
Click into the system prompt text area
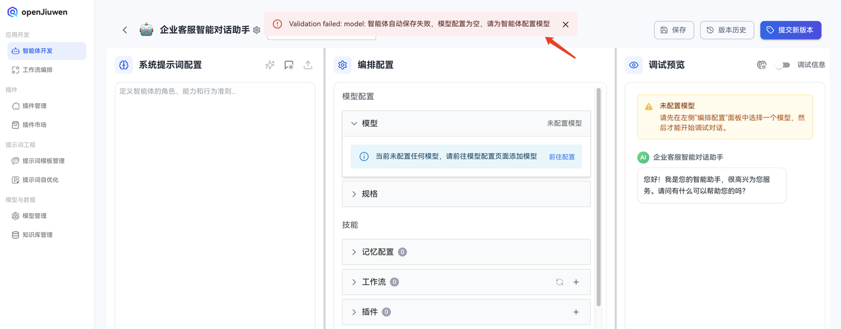click(215, 205)
